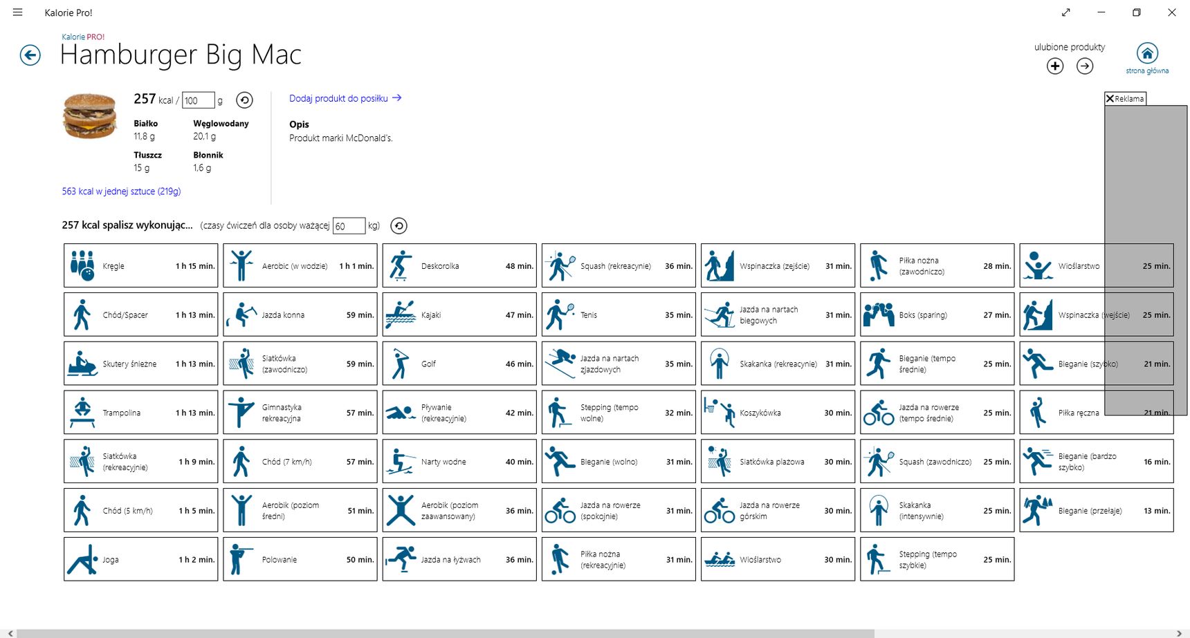
Task: Select the Jazda na łyżwach icon
Action: [401, 560]
